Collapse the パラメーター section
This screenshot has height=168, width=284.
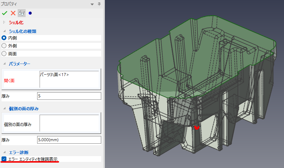tap(4, 64)
